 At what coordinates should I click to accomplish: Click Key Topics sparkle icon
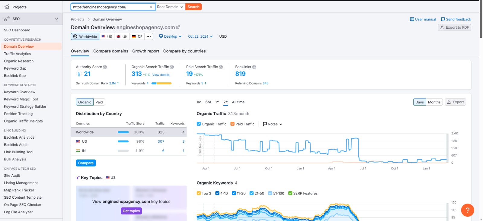pyautogui.click(x=78, y=178)
